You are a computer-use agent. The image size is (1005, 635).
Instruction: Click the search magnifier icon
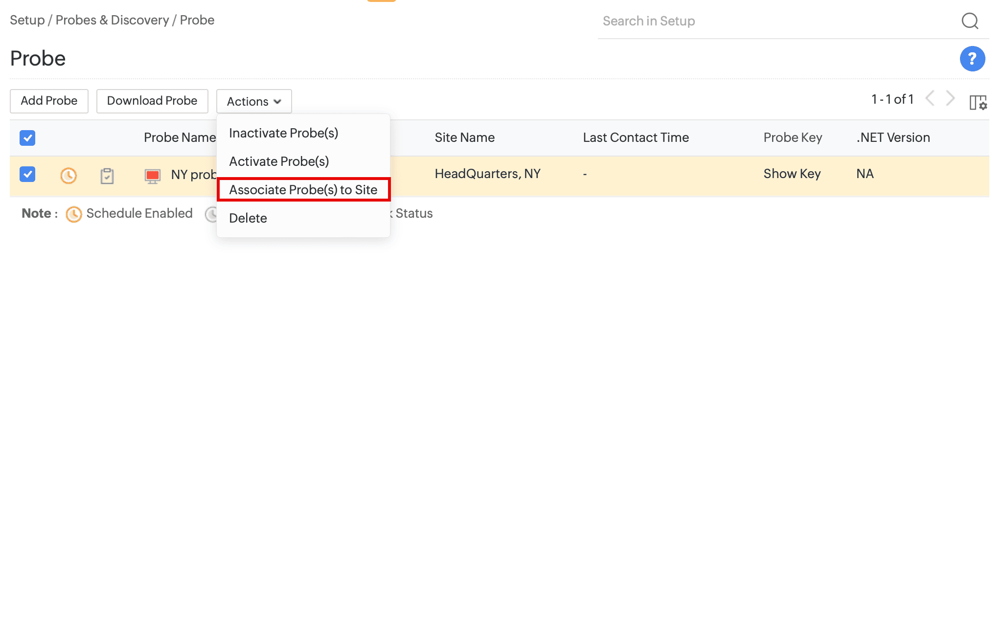pyautogui.click(x=969, y=21)
